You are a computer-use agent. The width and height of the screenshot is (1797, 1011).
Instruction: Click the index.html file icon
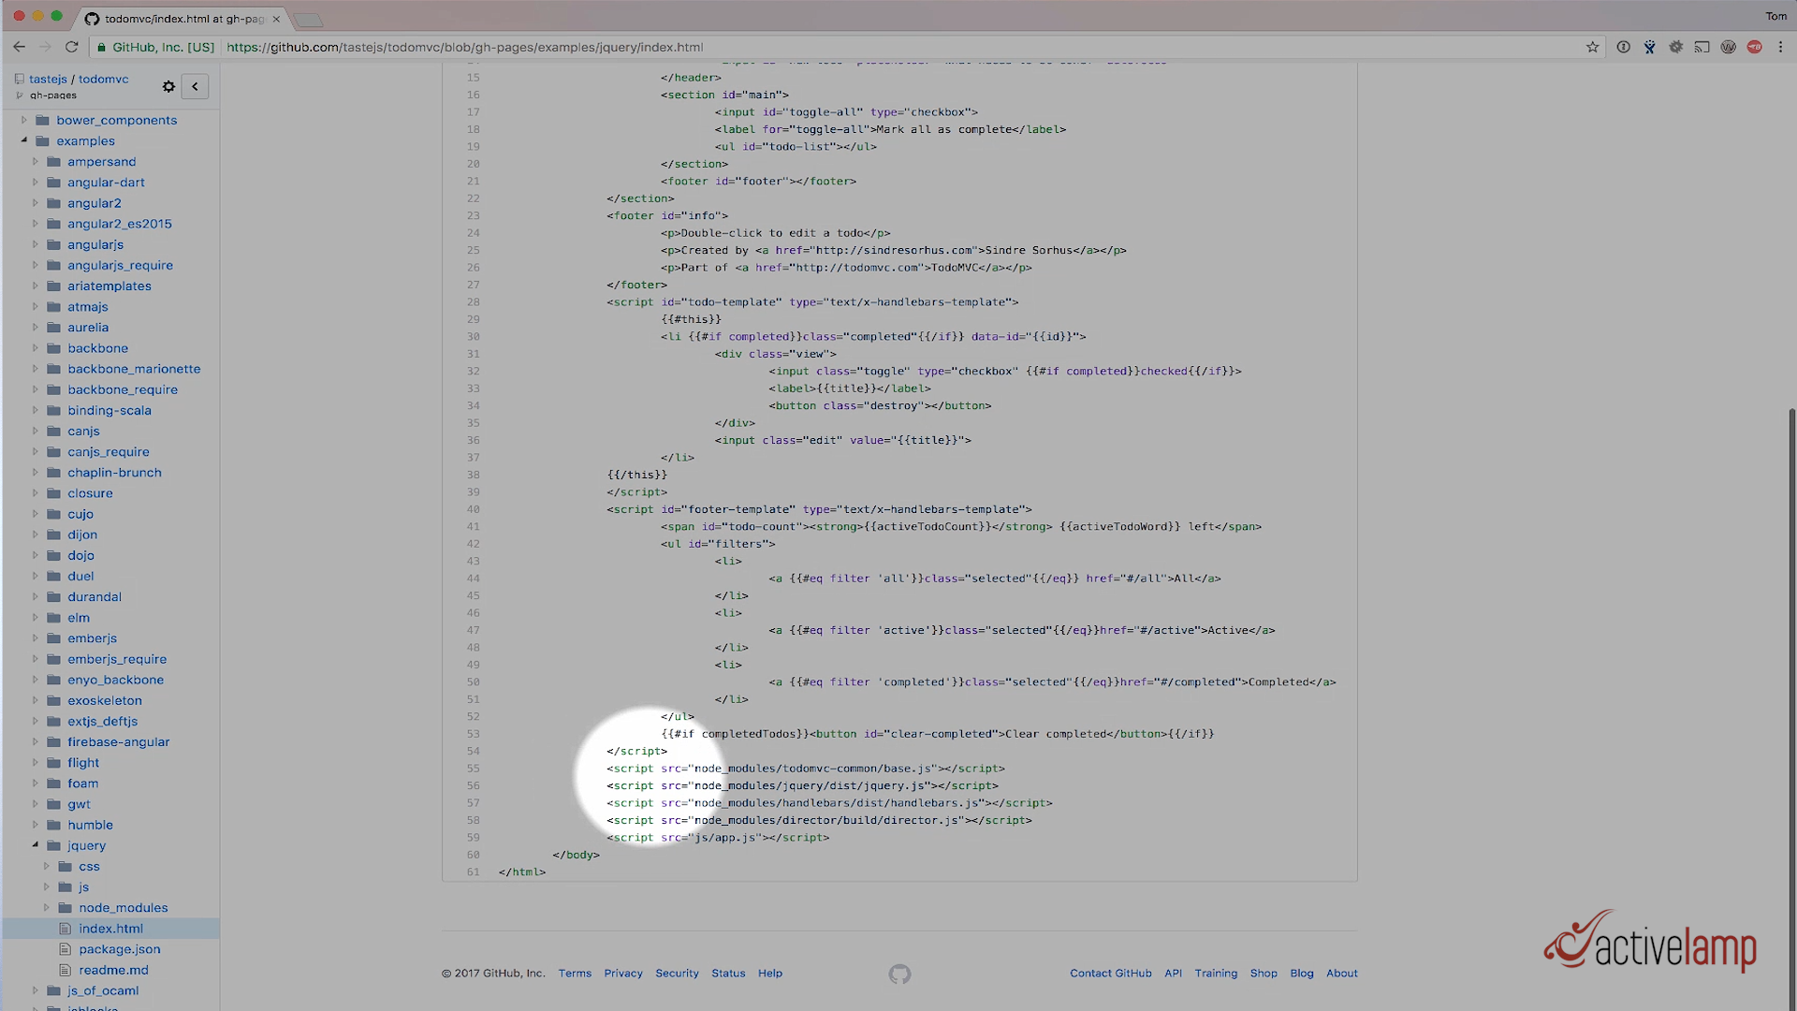tap(65, 929)
